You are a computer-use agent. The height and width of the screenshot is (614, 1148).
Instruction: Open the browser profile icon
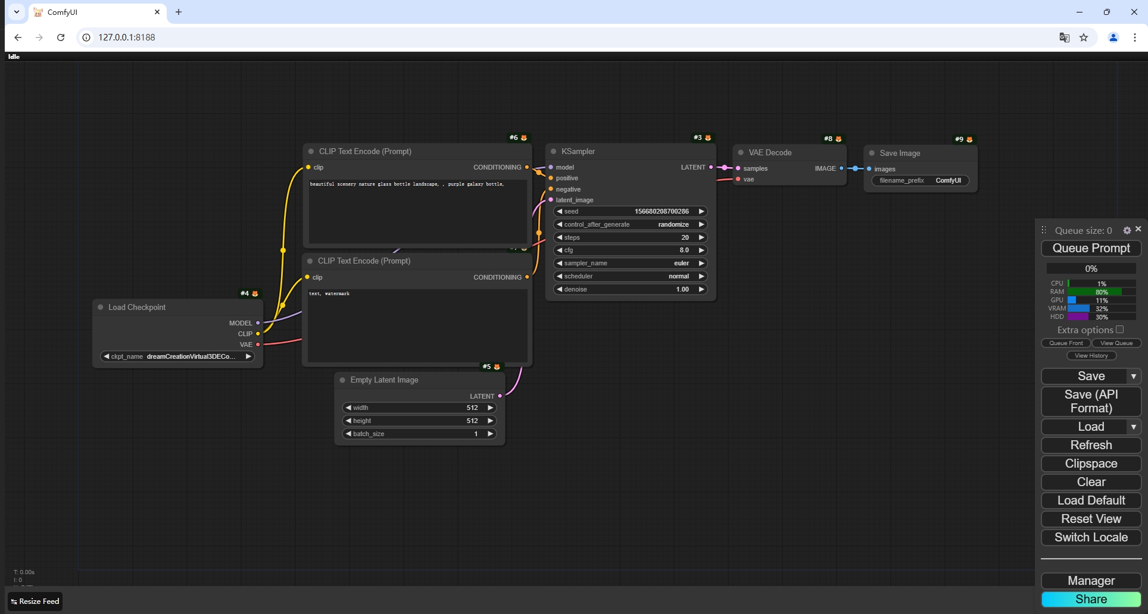[1113, 37]
